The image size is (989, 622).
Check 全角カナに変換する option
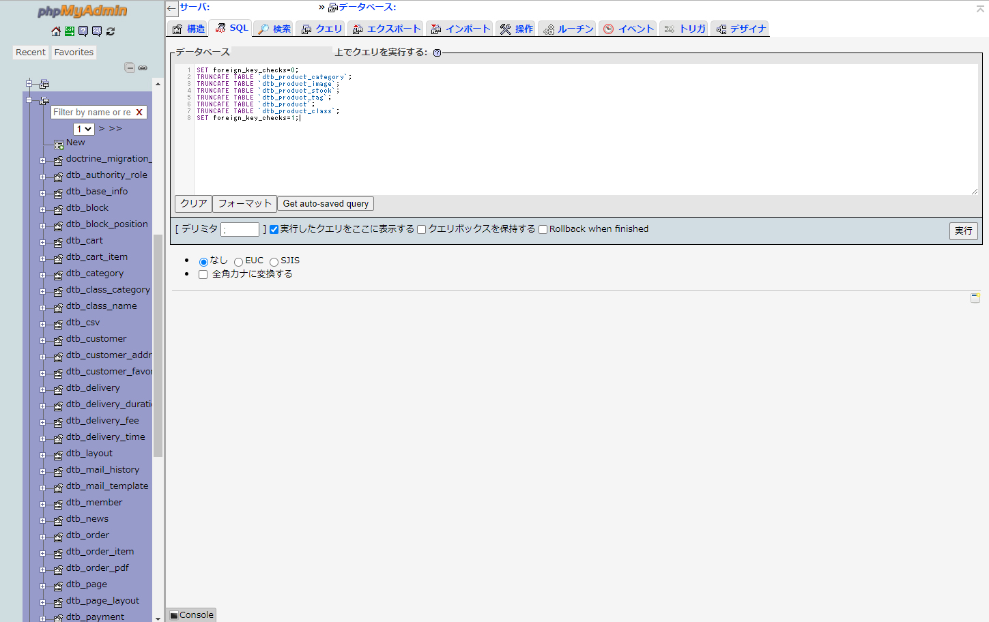point(203,275)
